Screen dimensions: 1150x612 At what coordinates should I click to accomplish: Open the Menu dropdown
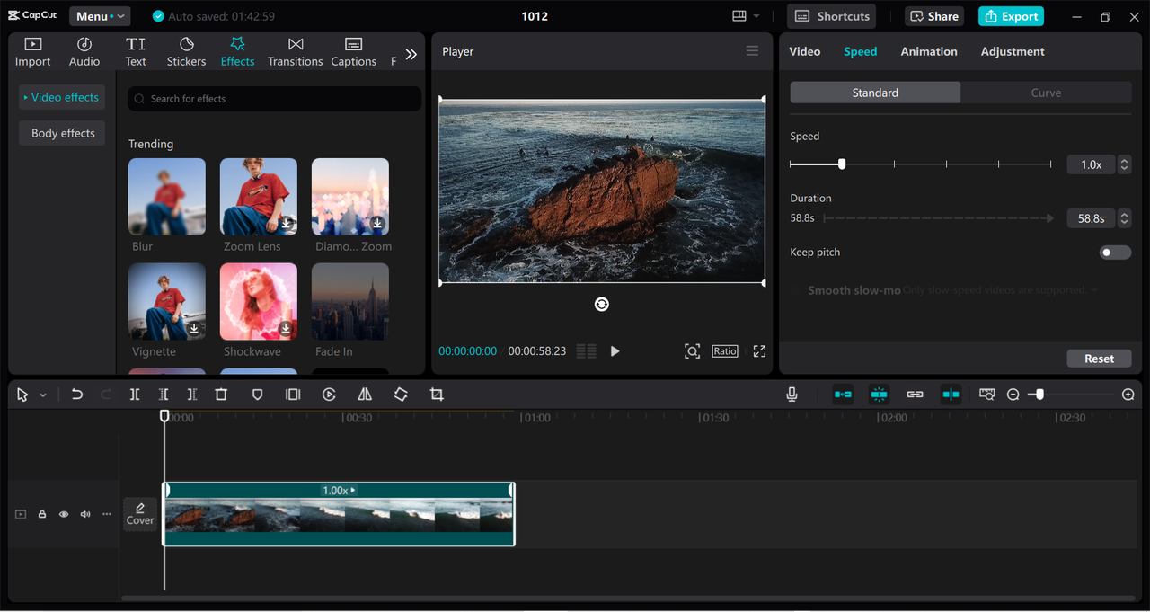[x=100, y=16]
